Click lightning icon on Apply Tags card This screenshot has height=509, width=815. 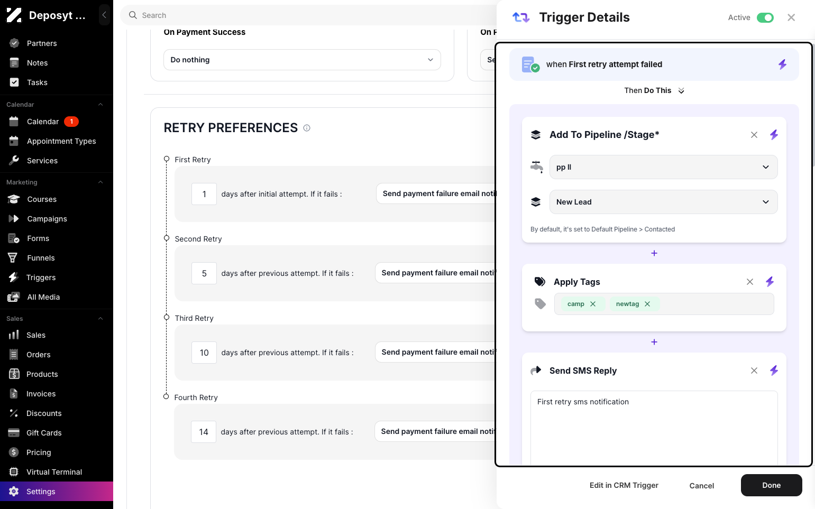770,282
